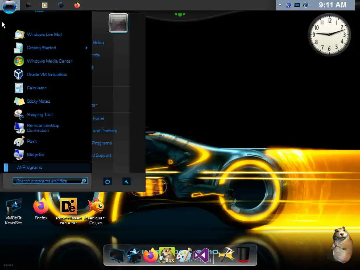Launch Visual Studio from the dock
This screenshot has height=270, width=360.
click(201, 255)
